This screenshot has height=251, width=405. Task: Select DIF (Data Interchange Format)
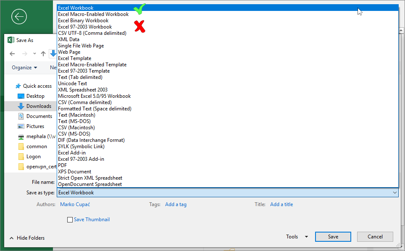pyautogui.click(x=228, y=140)
